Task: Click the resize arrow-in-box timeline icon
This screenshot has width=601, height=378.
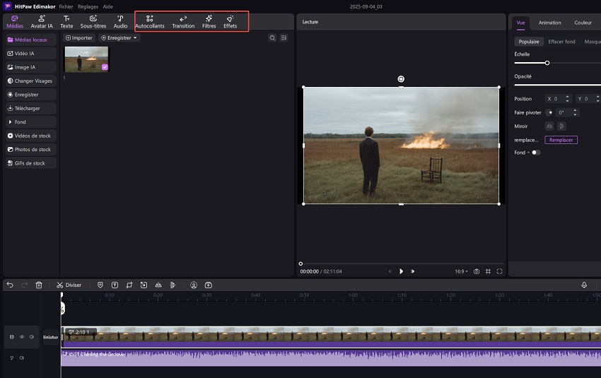Action: click(x=144, y=285)
